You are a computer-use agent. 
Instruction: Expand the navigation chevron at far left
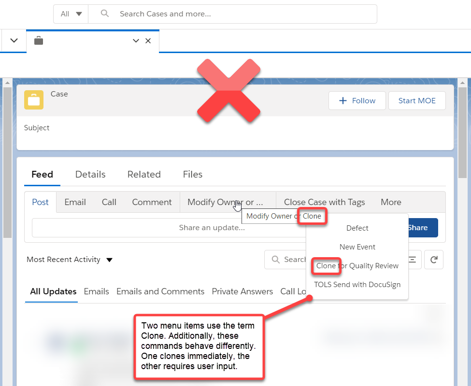tap(14, 41)
